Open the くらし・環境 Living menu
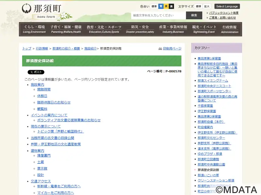 pyautogui.click(x=34, y=29)
